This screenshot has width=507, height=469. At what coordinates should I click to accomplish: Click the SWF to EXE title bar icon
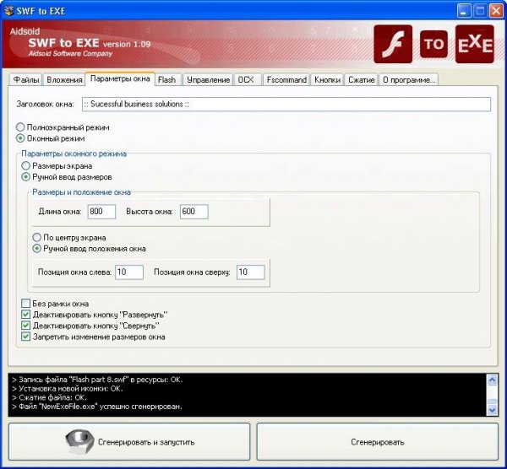pos(8,11)
